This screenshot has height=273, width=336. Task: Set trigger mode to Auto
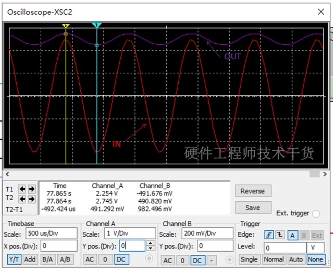[296, 259]
